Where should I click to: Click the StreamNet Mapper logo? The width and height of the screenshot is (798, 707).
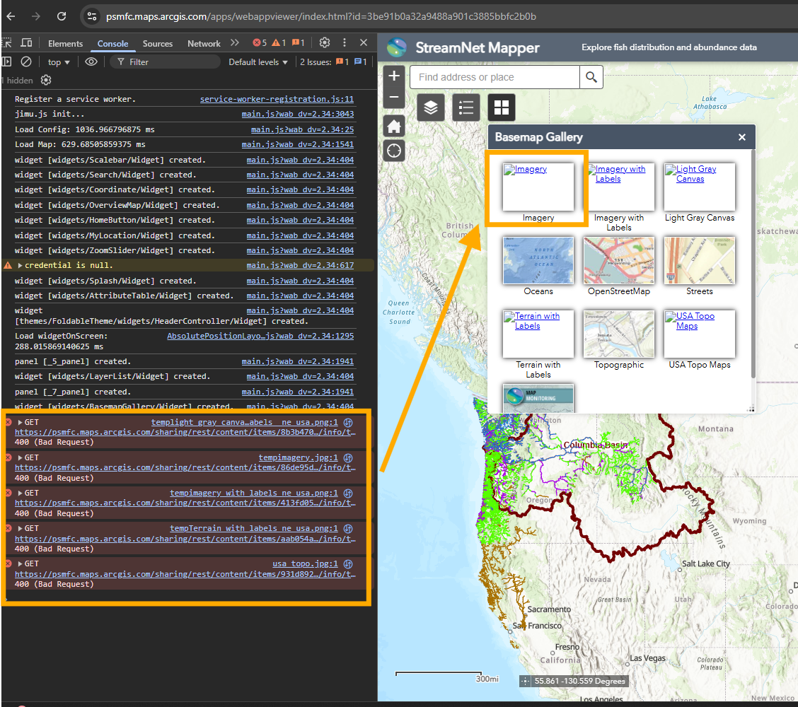396,47
